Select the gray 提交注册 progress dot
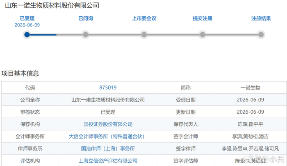This screenshot has height=166, width=287. [x=203, y=34]
